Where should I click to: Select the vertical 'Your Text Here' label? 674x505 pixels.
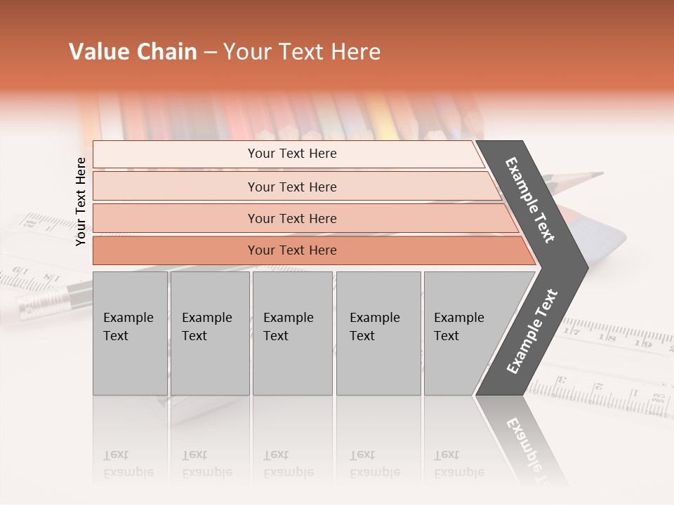pyautogui.click(x=81, y=201)
